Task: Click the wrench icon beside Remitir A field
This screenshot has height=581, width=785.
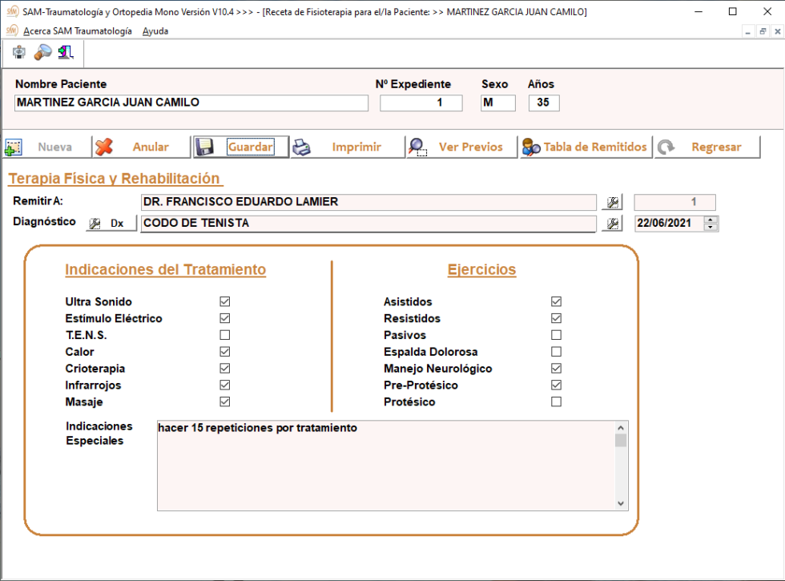Action: click(x=612, y=202)
